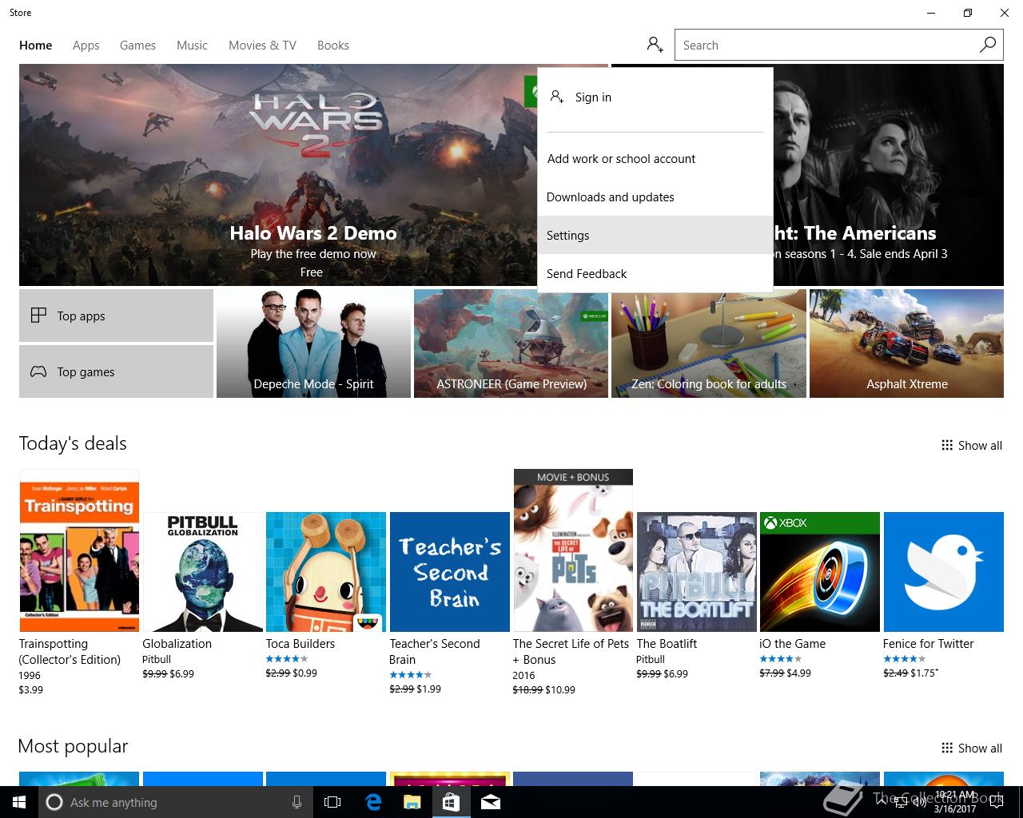The image size is (1023, 818).
Task: Open the Action Center notification icon
Action: pyautogui.click(x=996, y=802)
